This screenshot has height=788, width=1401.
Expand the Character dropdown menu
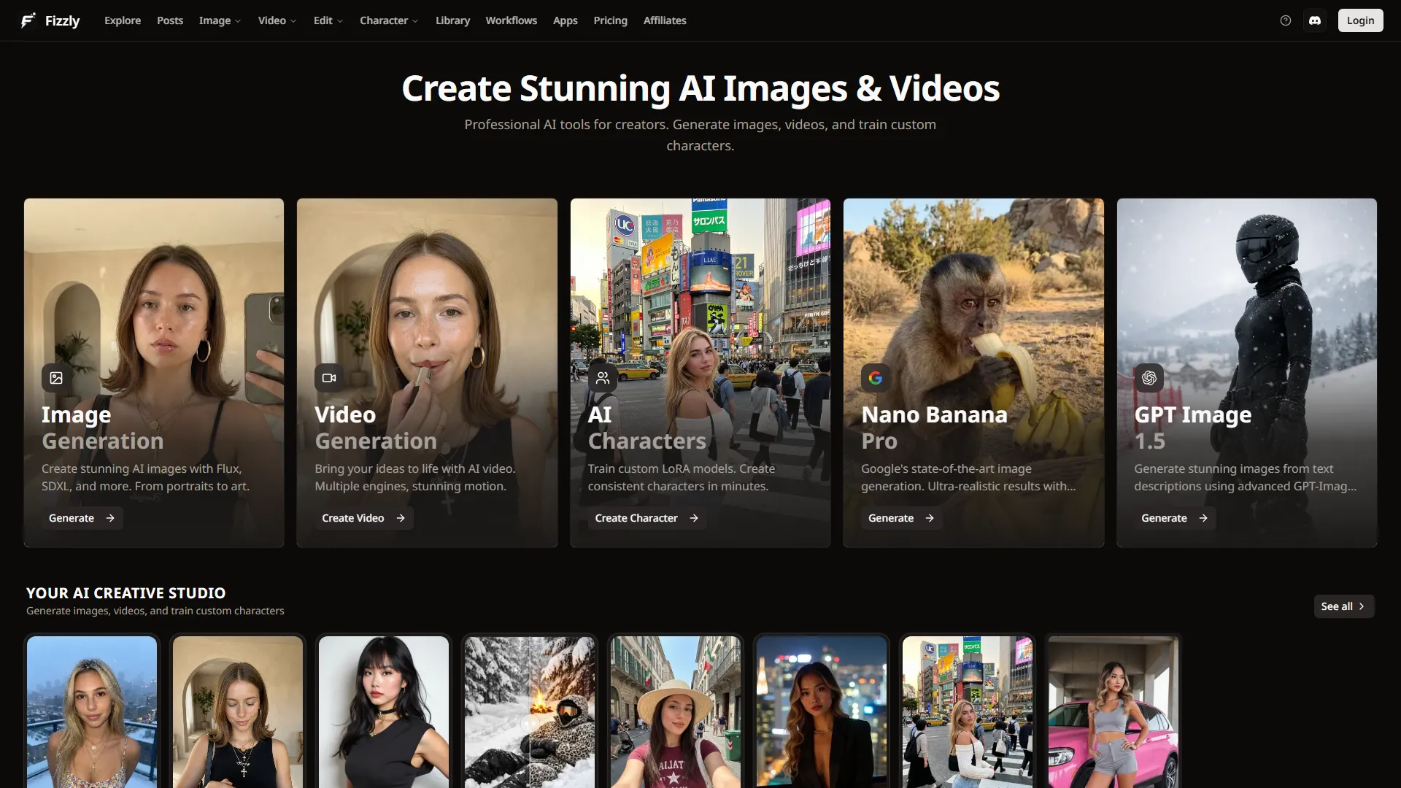click(389, 20)
